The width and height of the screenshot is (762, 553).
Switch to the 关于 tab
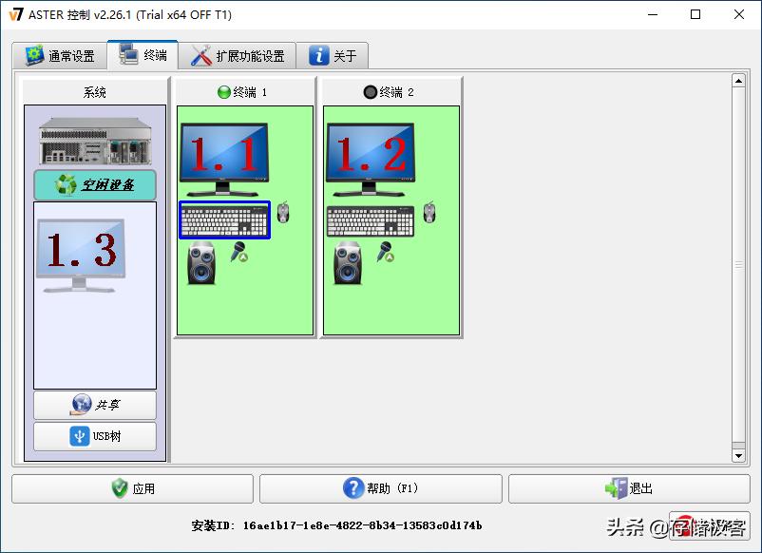[332, 55]
